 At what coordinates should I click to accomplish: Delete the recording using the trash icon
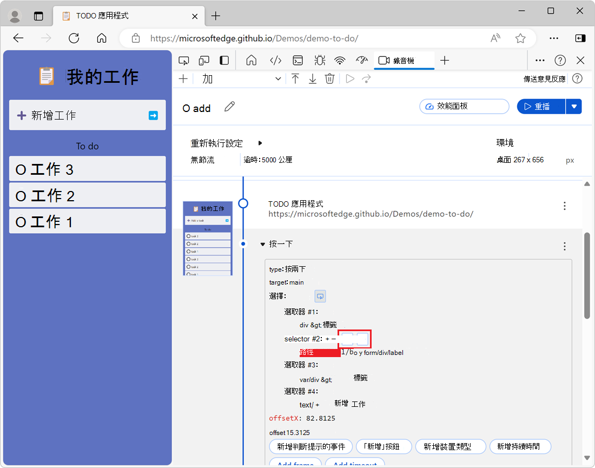330,78
